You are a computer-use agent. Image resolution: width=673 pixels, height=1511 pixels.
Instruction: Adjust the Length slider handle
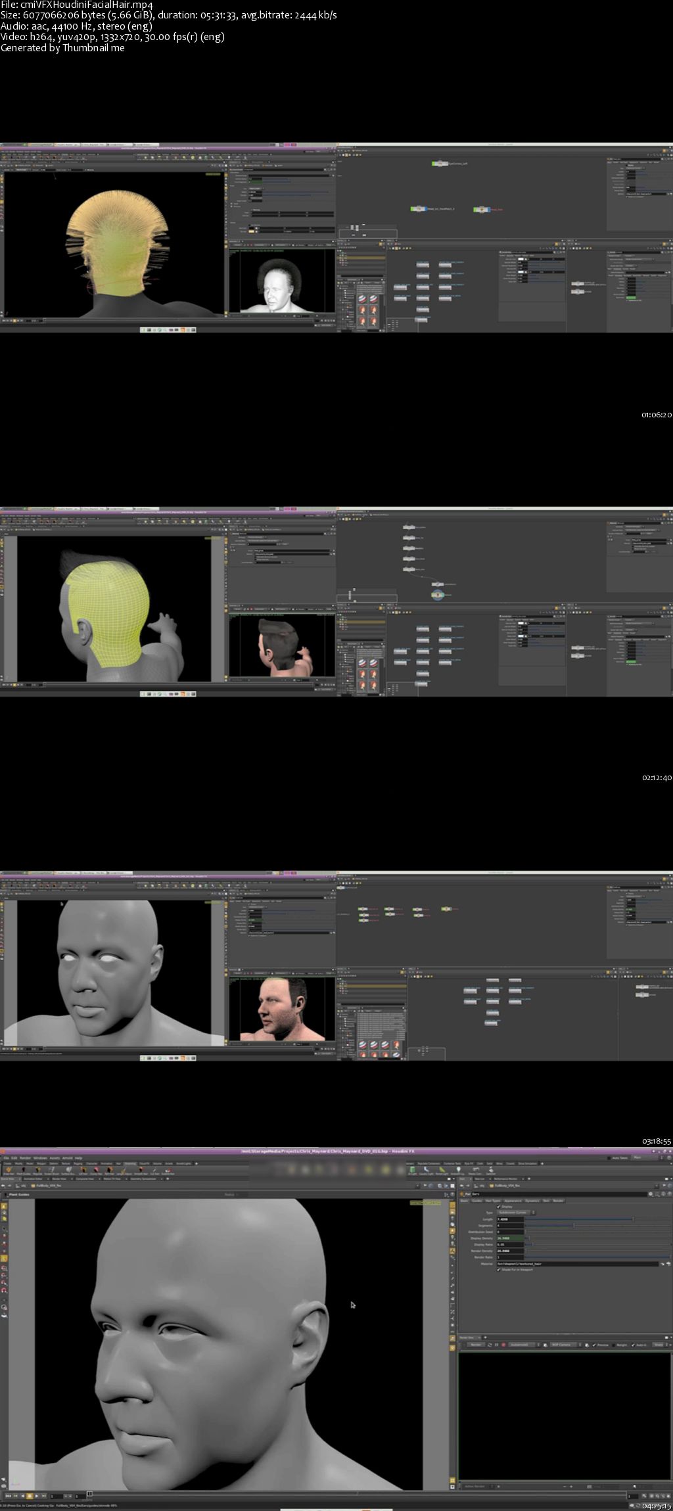click(633, 1219)
